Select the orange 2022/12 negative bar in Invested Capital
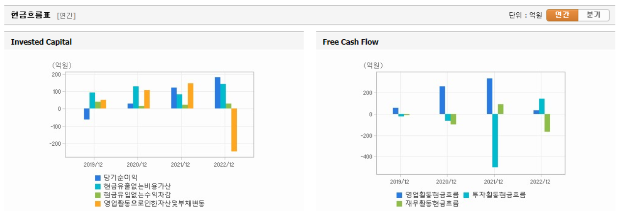 pos(234,130)
